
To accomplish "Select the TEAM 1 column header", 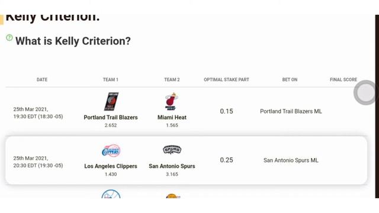I will [x=111, y=79].
